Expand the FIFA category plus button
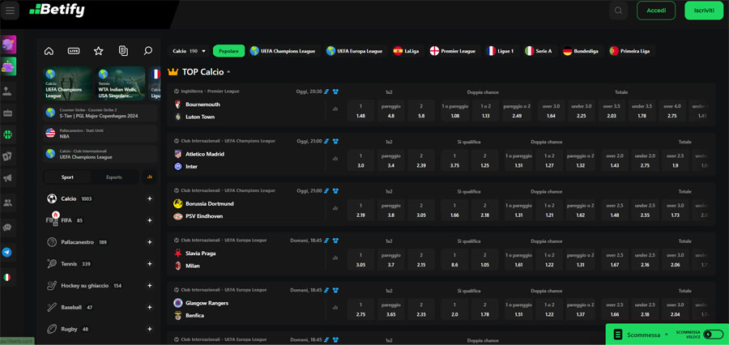 (x=150, y=220)
